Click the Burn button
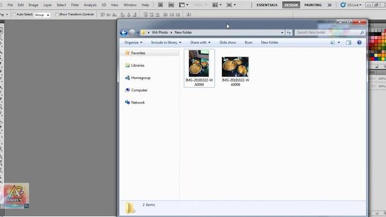The image size is (386, 217). point(248,43)
